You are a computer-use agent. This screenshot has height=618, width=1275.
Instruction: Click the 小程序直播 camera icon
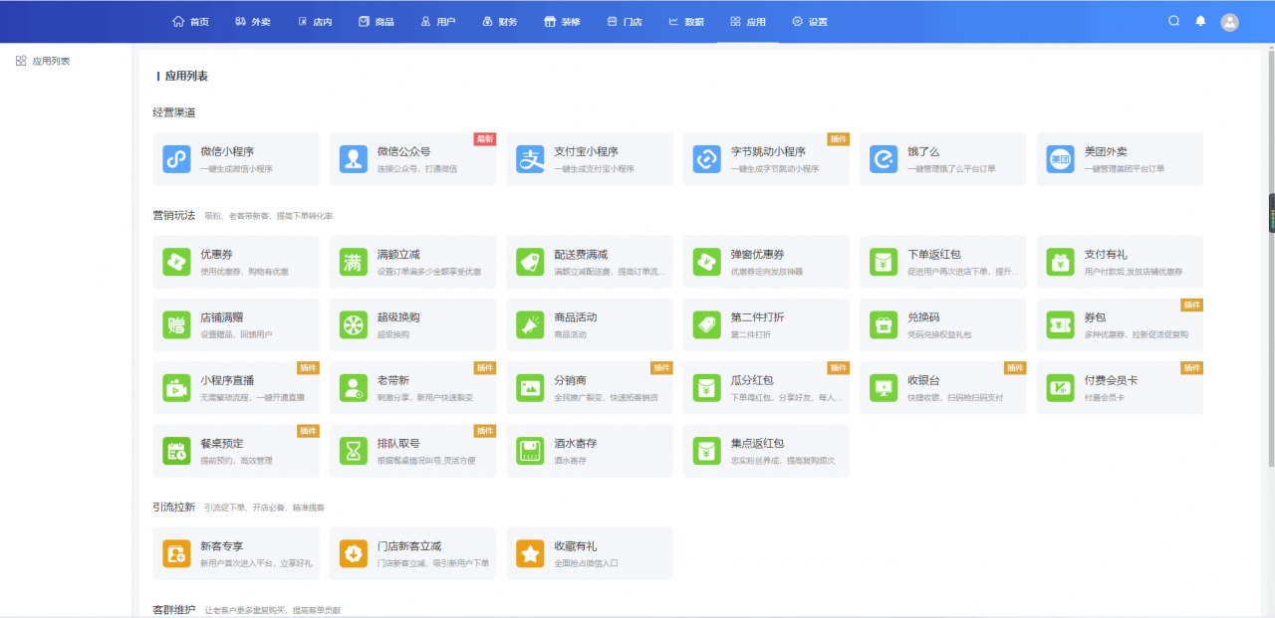176,388
